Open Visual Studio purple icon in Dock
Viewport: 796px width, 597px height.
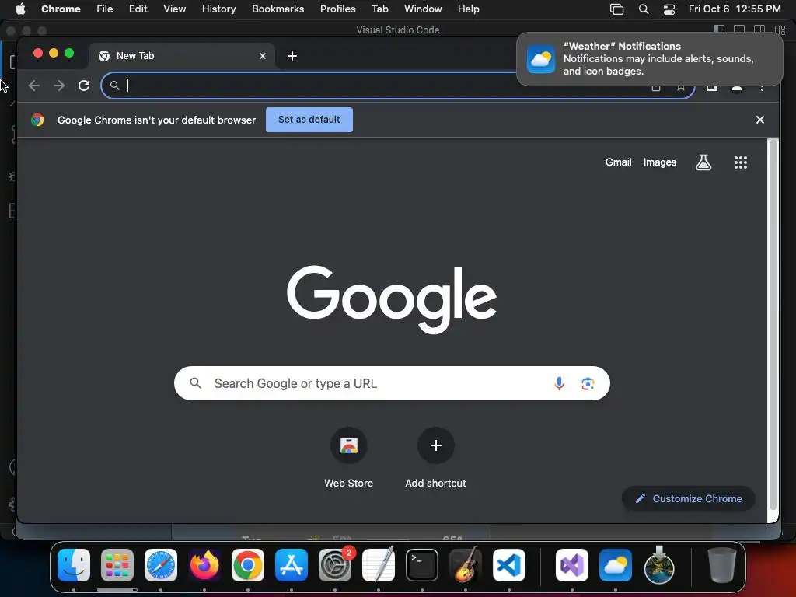click(572, 565)
